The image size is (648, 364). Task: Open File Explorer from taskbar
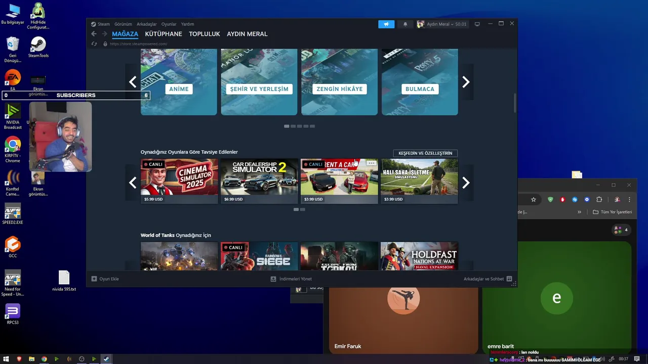point(31,359)
